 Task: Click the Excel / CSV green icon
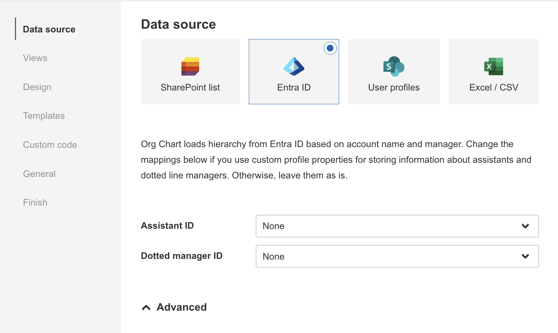tap(493, 66)
